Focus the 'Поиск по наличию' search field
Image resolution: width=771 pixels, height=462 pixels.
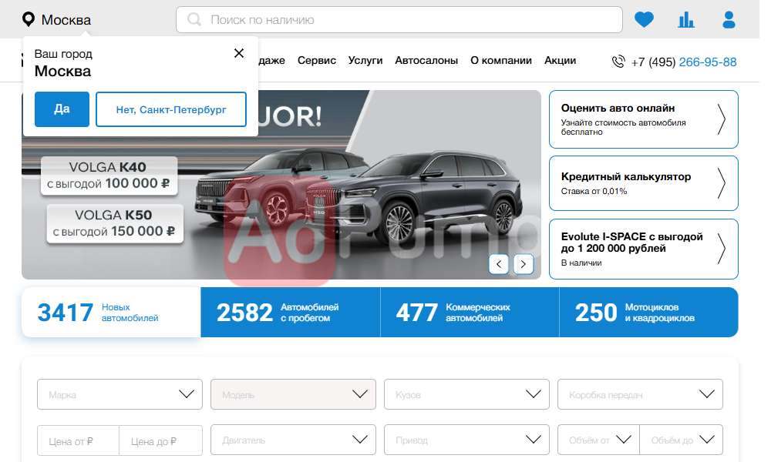399,20
